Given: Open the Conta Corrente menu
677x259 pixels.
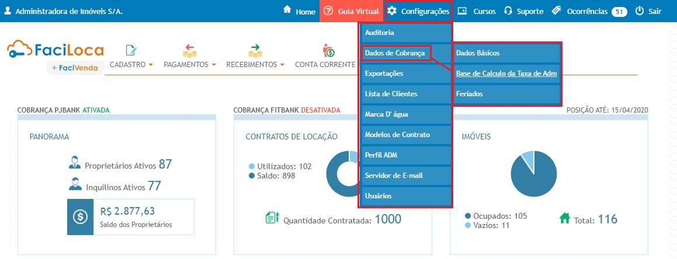Looking at the screenshot, I should [325, 64].
